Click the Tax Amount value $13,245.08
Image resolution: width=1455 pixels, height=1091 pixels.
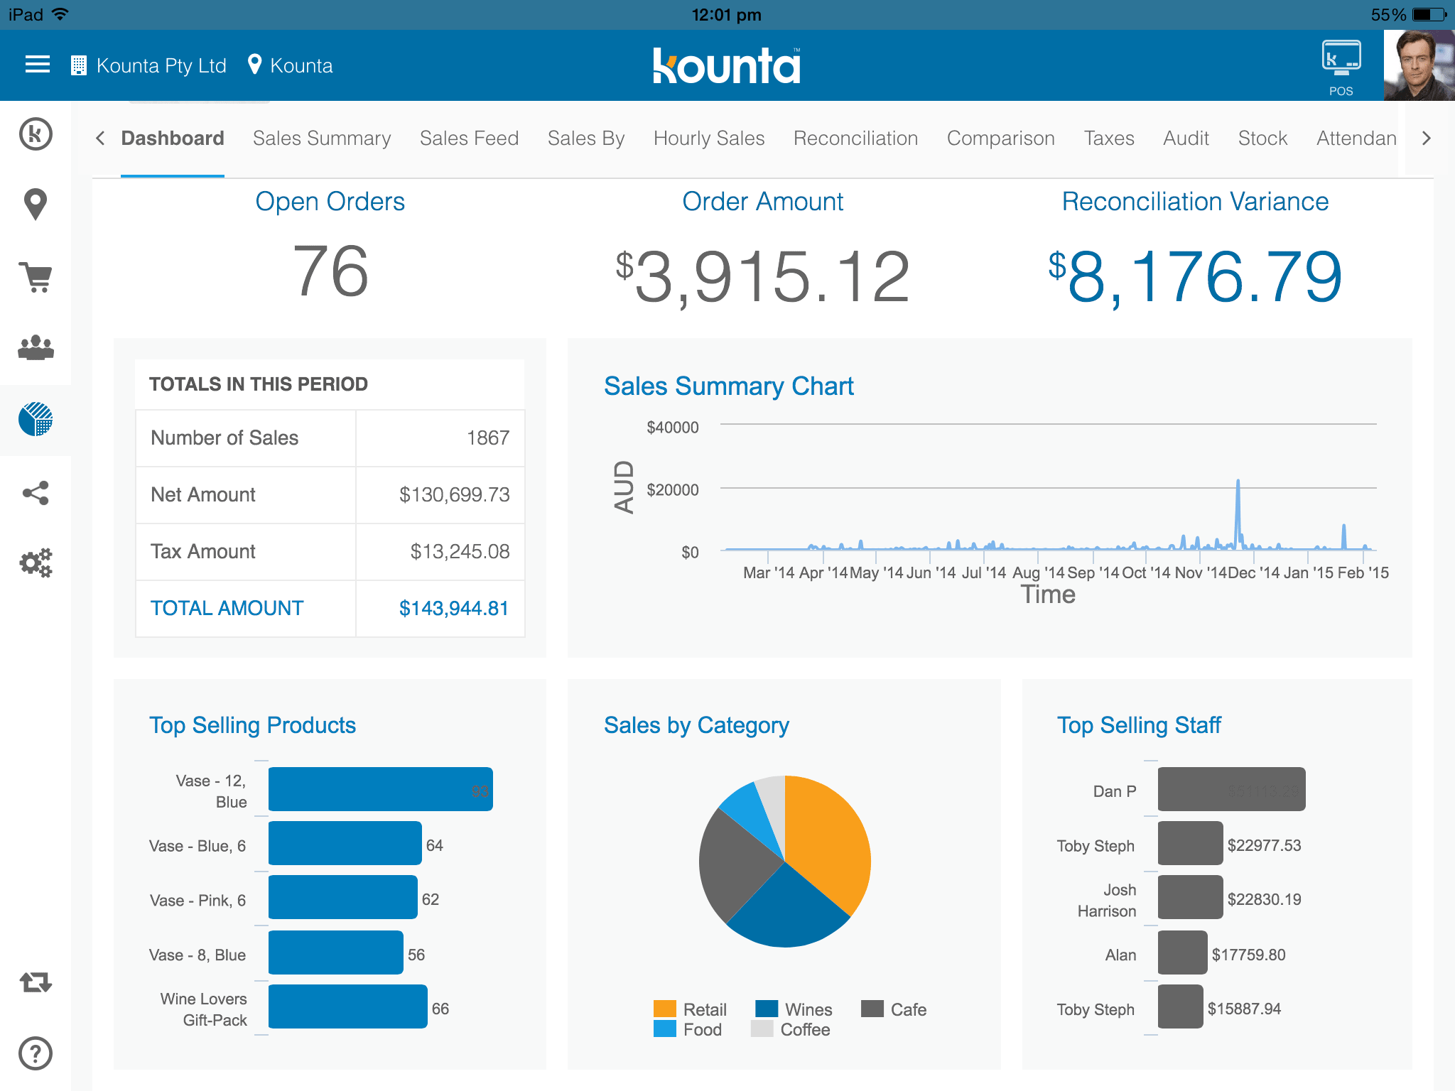[x=460, y=551]
